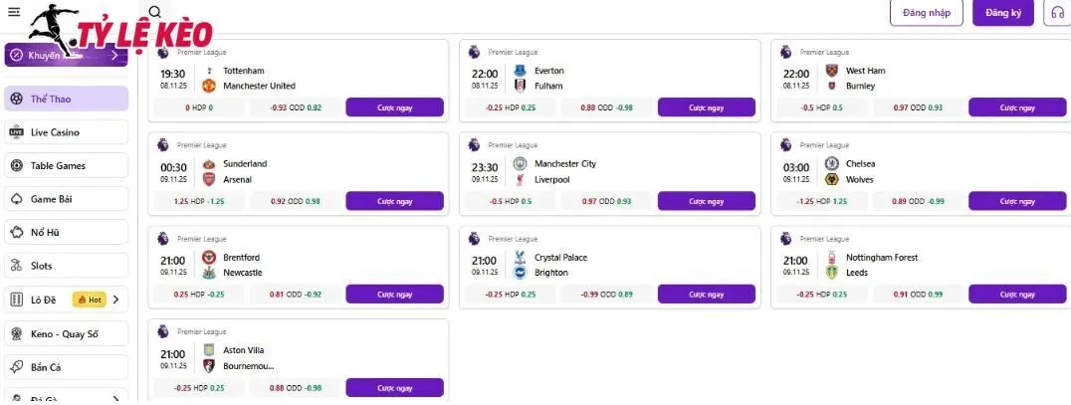Click Cược ngay for Sunderland vs Arsenal

[394, 201]
